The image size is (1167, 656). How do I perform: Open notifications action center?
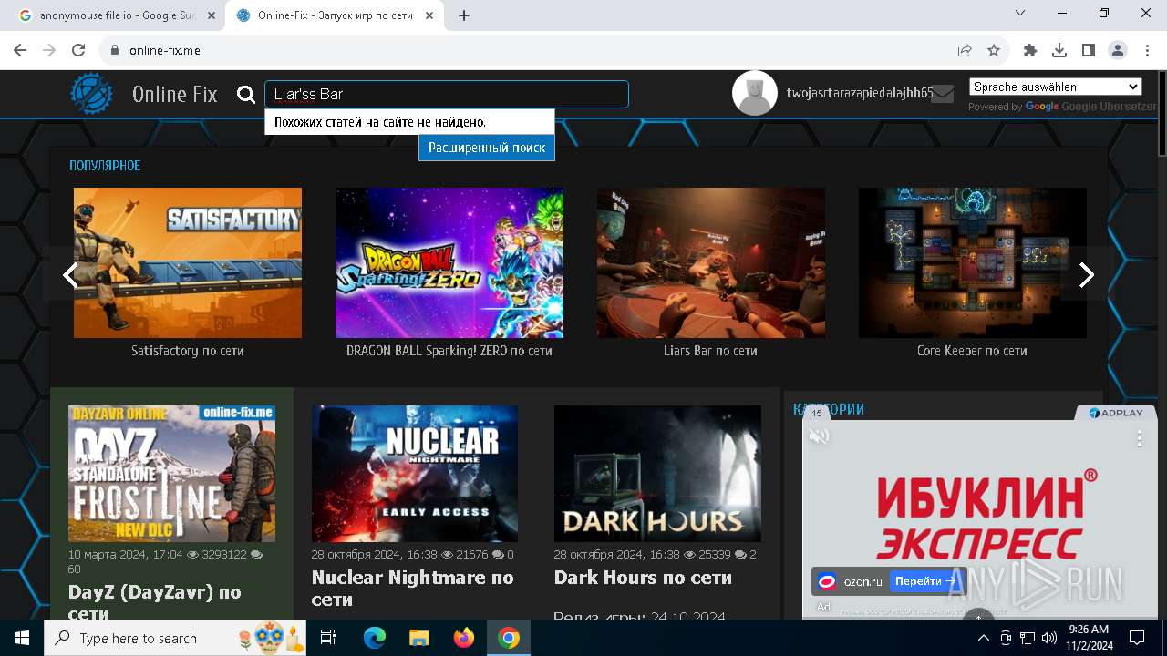click(x=1137, y=638)
